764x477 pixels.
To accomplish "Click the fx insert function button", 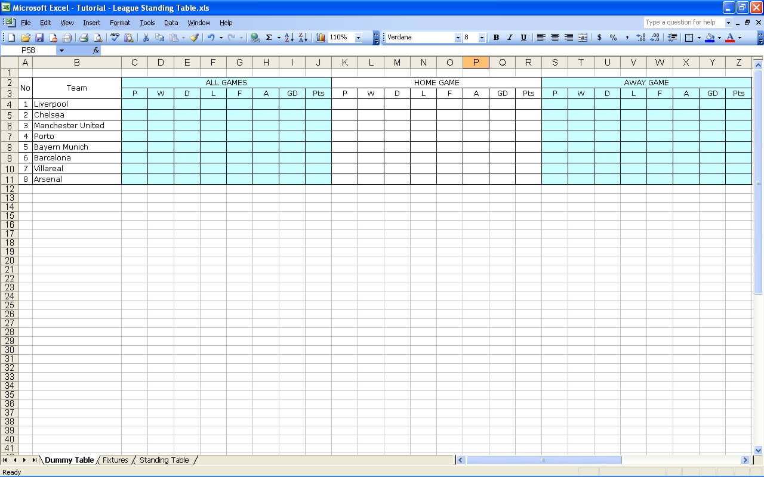I will pos(96,51).
